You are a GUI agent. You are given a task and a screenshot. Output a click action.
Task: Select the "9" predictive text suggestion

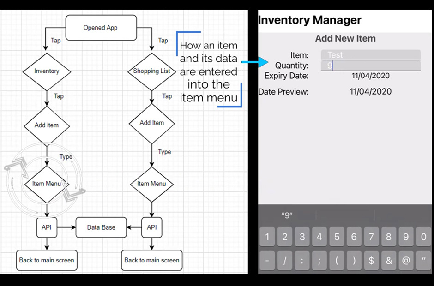pyautogui.click(x=287, y=215)
